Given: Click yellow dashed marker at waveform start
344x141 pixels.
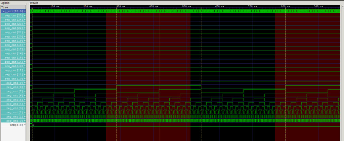Looking at the screenshot, I should coord(32,74).
